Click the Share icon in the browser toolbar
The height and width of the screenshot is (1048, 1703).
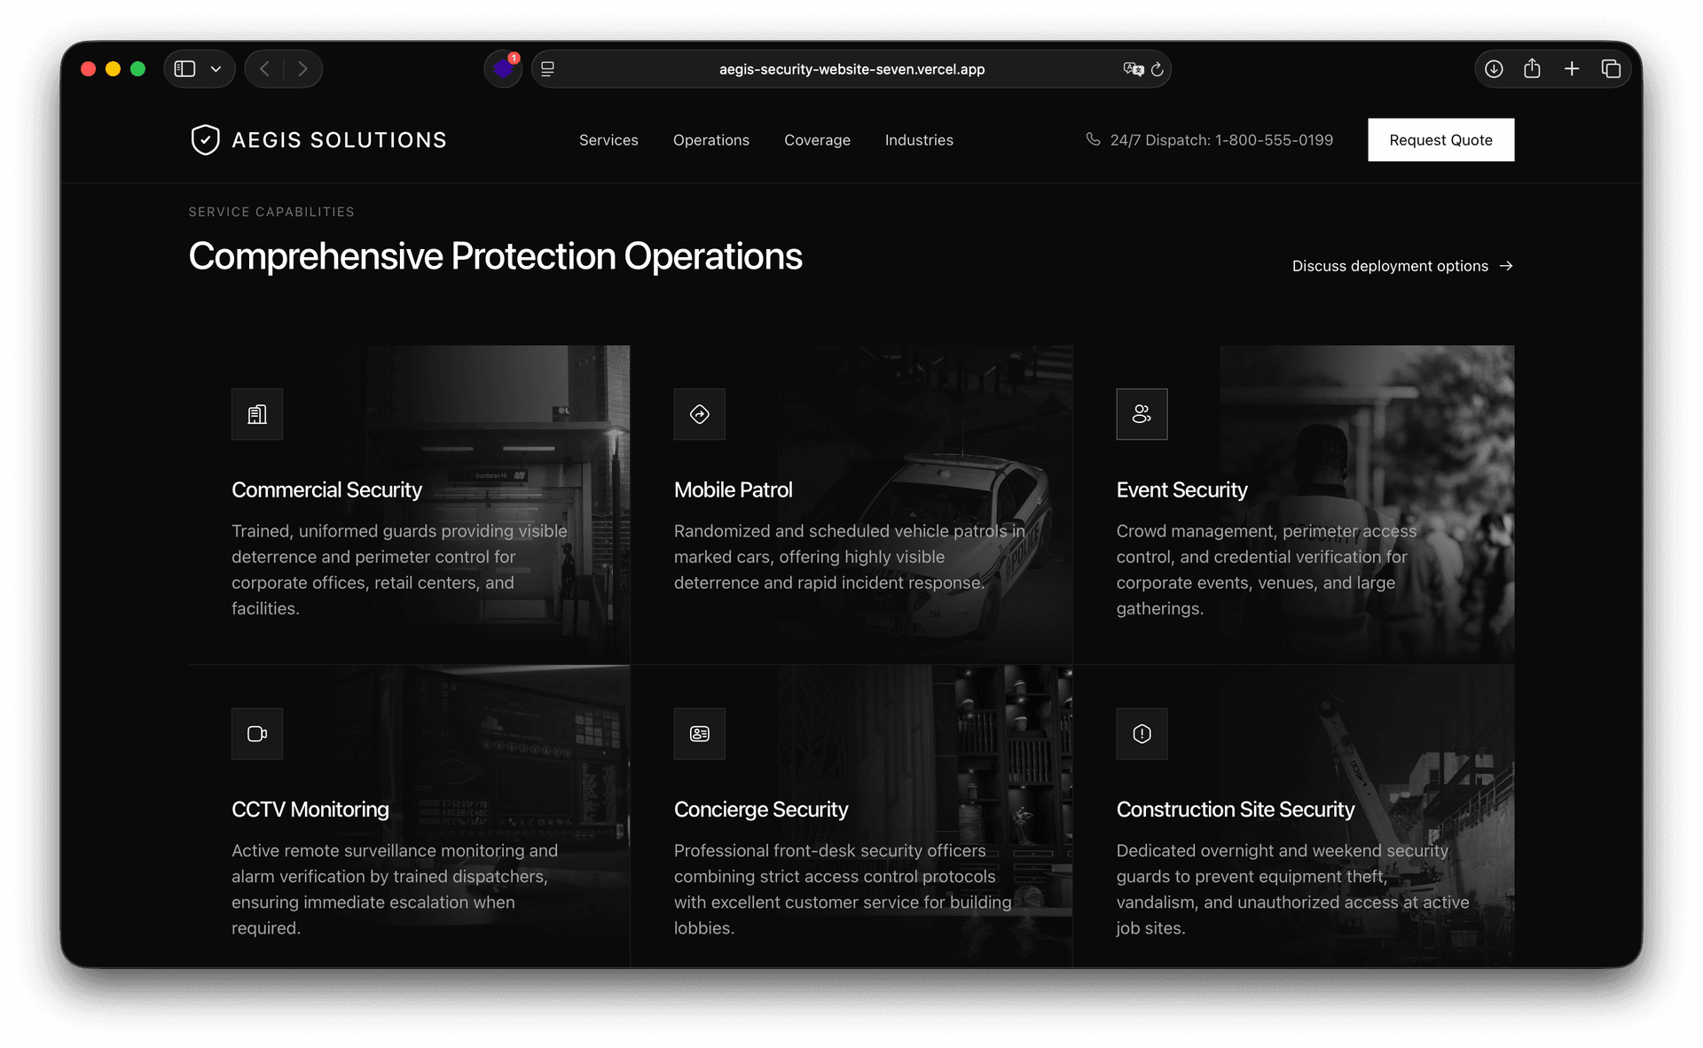click(1532, 68)
